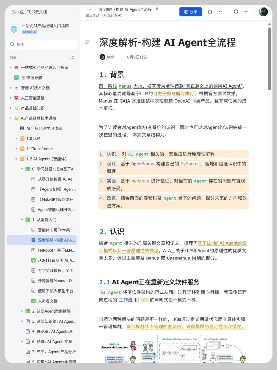
Task: Open the 飞书云文档 home icon
Action: [x=22, y=12]
